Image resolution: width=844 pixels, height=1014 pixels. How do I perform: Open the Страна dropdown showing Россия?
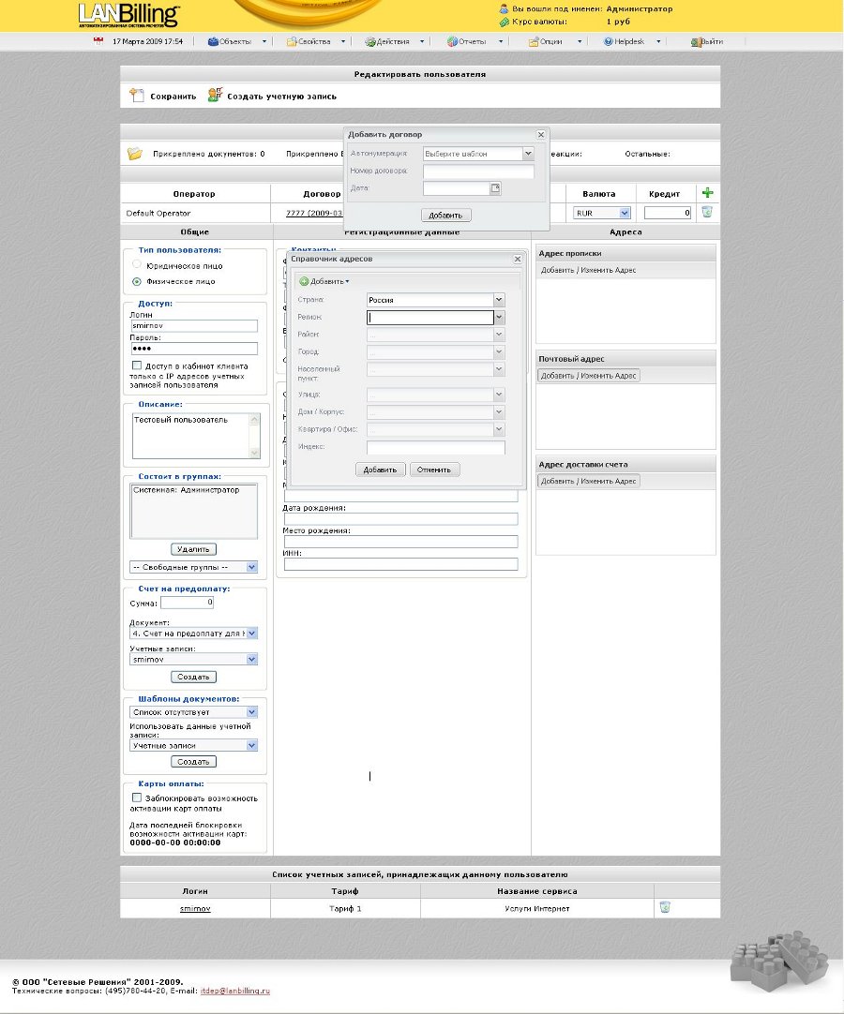(x=499, y=299)
